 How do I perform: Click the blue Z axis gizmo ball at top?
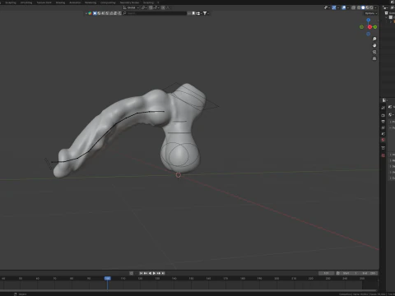[368, 20]
